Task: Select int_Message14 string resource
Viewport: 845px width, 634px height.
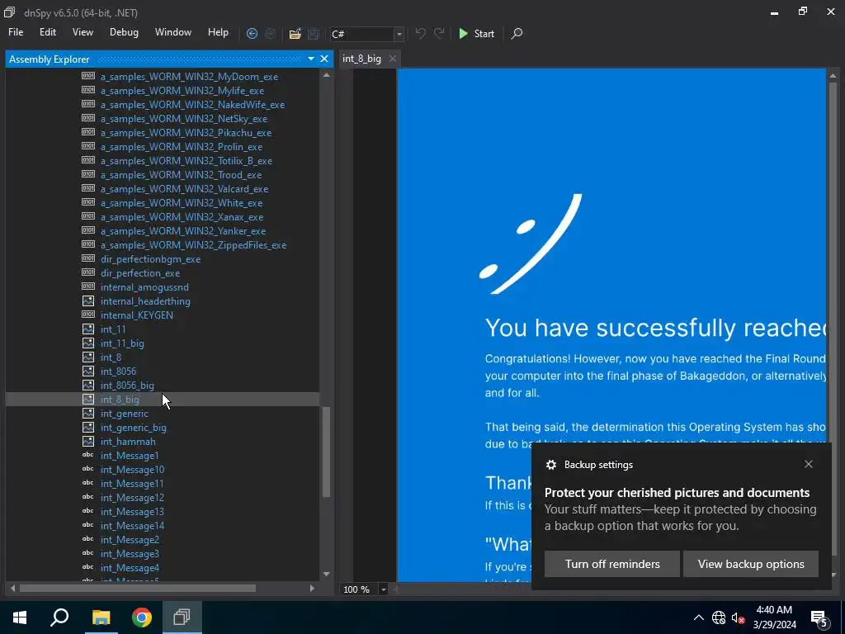Action: coord(132,525)
